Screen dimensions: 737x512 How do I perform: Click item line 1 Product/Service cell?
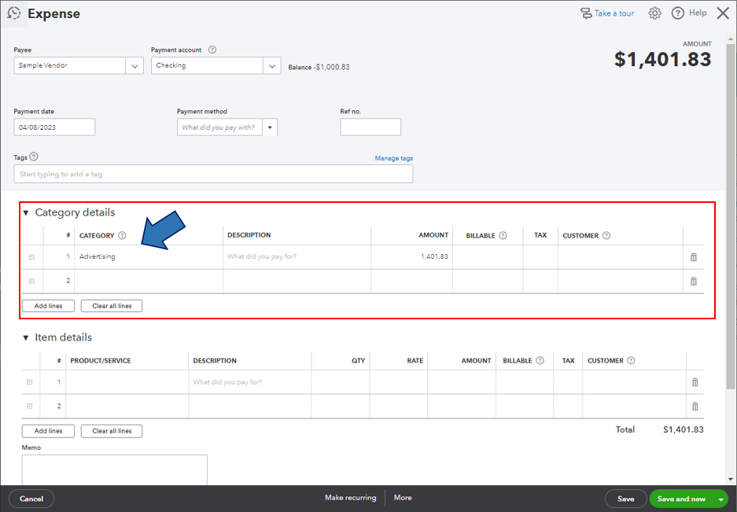coord(127,381)
